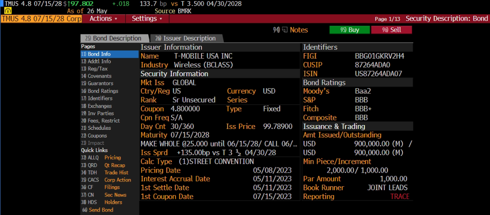
Task: Open Coupons page
Action: pos(94,135)
